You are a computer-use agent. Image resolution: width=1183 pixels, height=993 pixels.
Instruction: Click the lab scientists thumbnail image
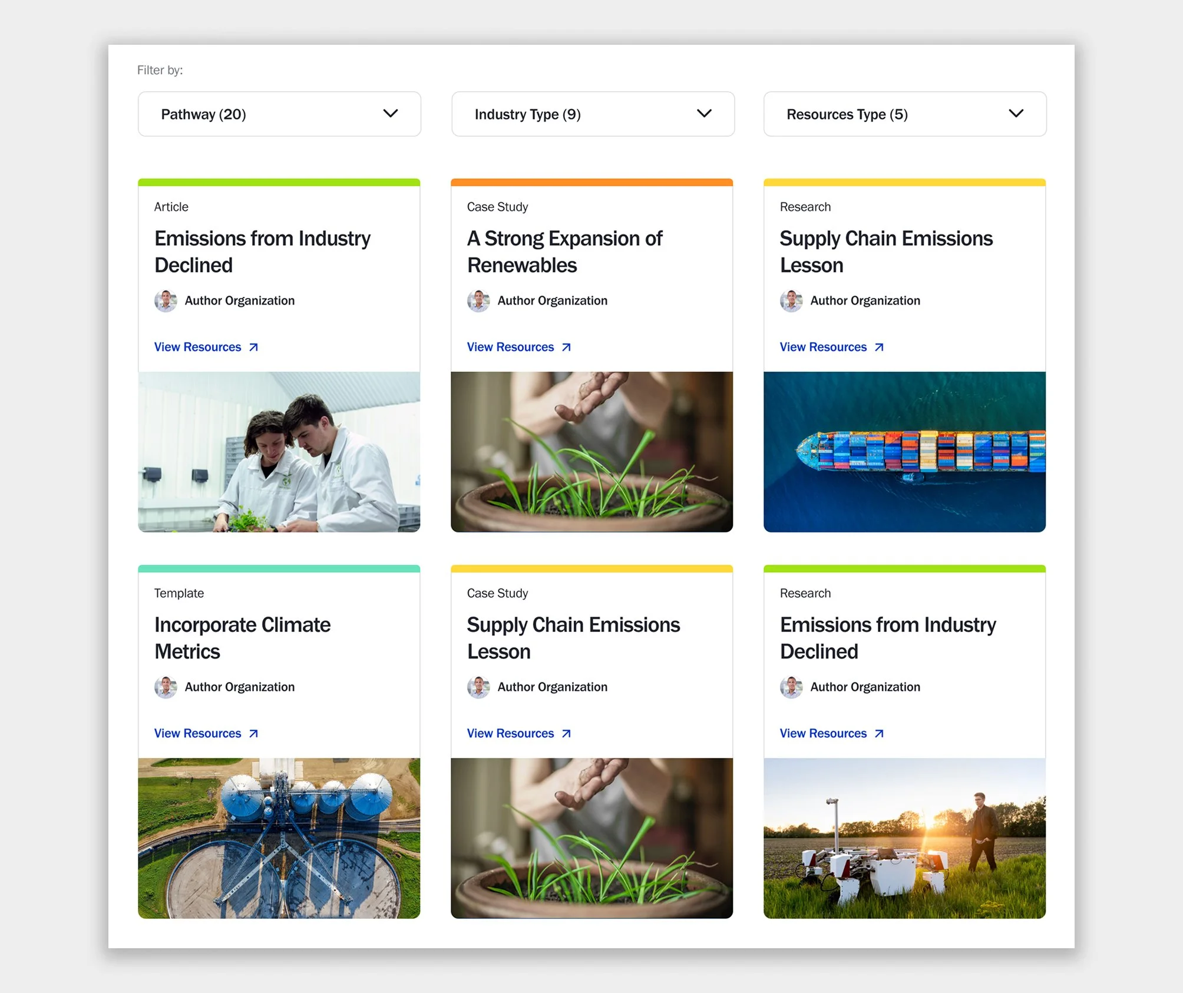coord(279,452)
